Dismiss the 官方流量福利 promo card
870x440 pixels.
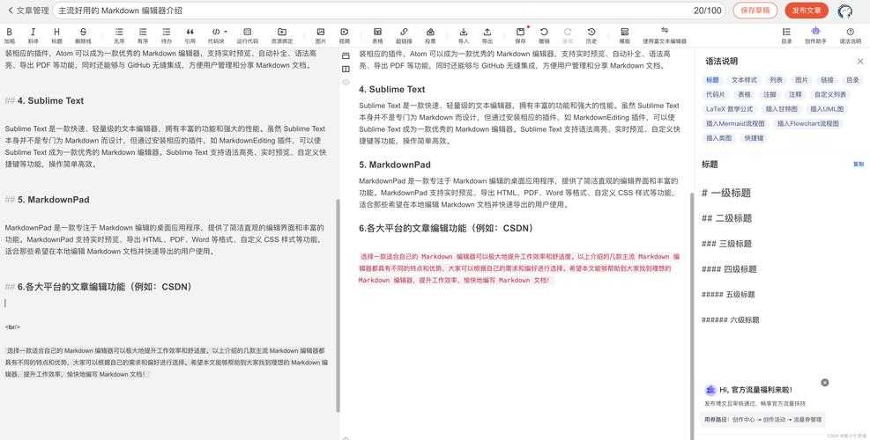coord(824,383)
